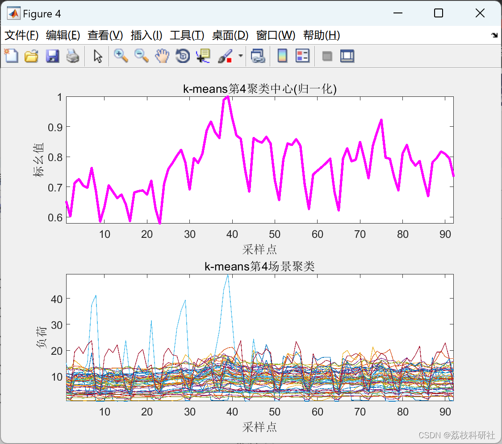502x444 pixels.
Task: Click the MATLAB logo in the title bar
Action: pos(14,13)
